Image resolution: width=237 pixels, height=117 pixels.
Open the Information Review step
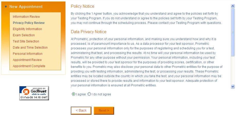26,17
